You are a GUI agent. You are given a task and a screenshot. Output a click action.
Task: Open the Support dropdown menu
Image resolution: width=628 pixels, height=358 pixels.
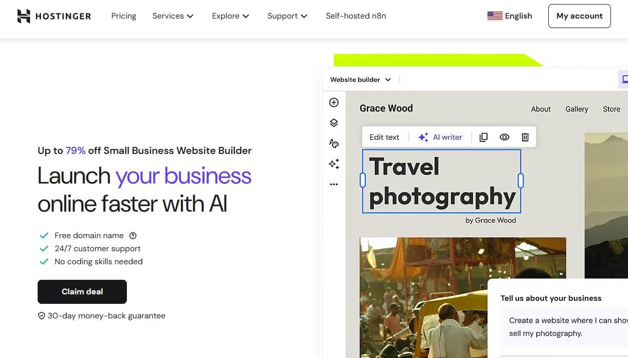[x=287, y=16]
